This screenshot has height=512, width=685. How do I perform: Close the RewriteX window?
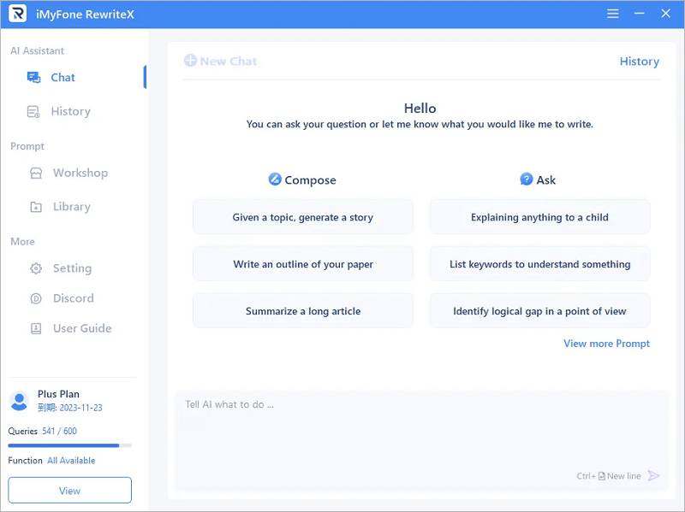(665, 14)
